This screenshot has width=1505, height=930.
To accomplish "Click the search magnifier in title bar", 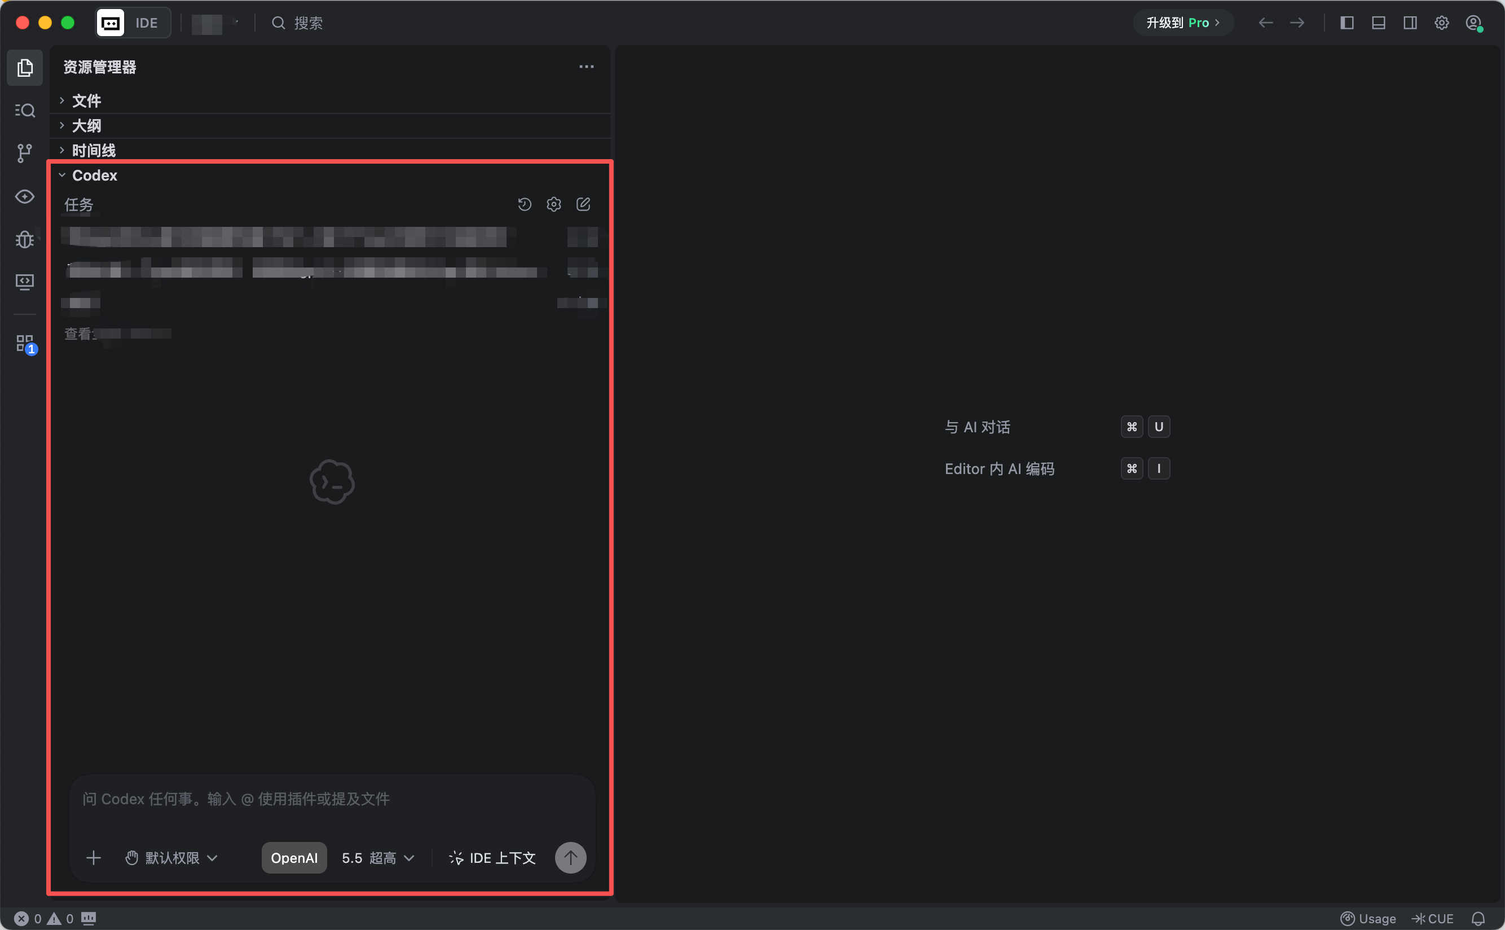I will (x=279, y=23).
